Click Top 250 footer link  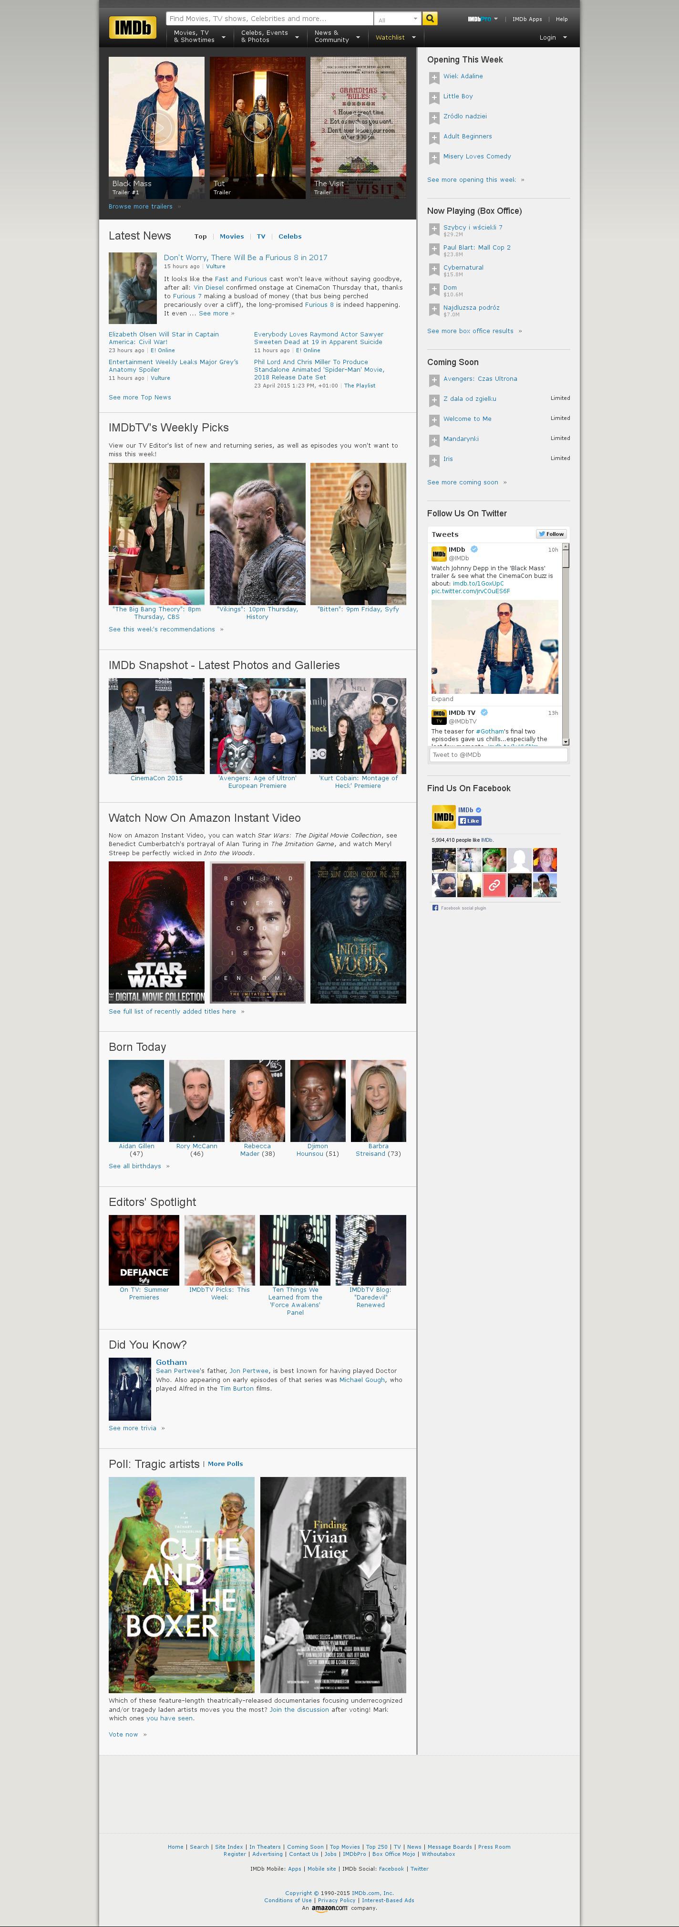point(377,1847)
